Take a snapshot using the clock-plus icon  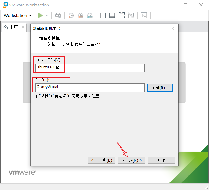point(71,15)
